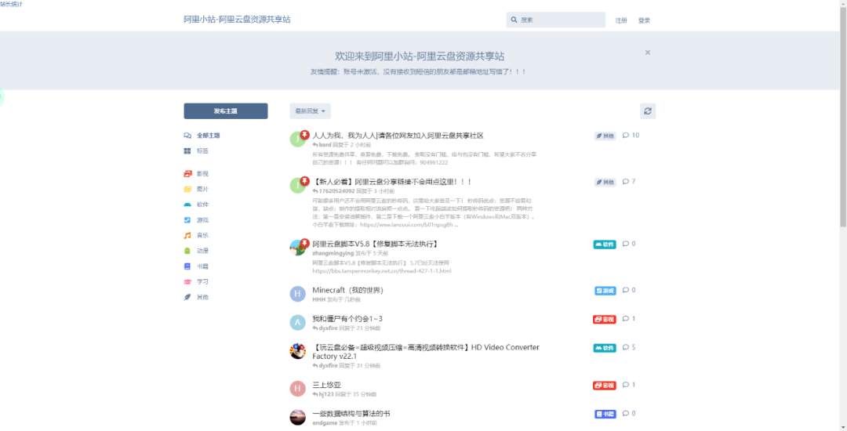Click the 发布主题 button
Viewport: 847px width, 431px height.
(x=226, y=111)
